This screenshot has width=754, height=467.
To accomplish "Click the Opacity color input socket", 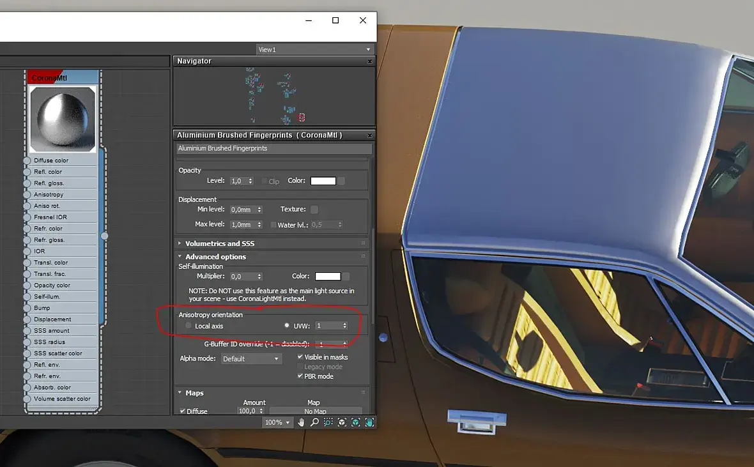I will [x=27, y=285].
